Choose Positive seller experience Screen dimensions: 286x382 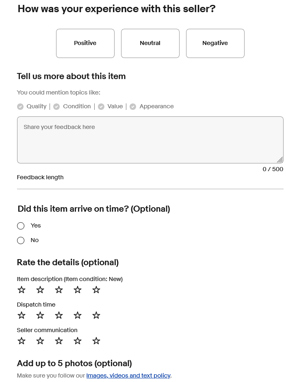[x=85, y=43]
